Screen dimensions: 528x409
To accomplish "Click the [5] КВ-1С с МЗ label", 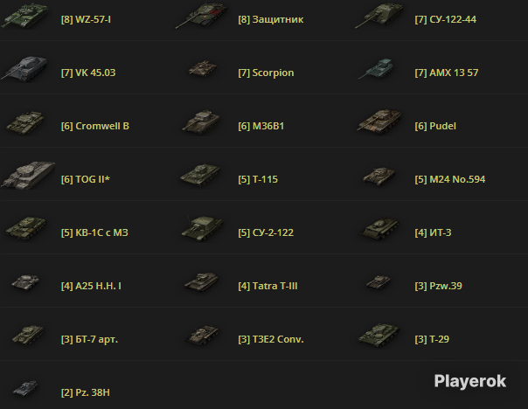I will click(94, 232).
